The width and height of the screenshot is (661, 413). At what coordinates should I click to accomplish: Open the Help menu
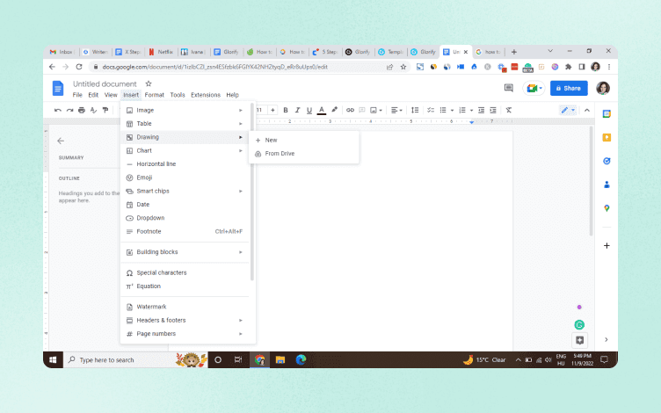232,95
